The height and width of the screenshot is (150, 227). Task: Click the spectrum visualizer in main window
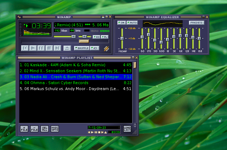tap(37, 33)
